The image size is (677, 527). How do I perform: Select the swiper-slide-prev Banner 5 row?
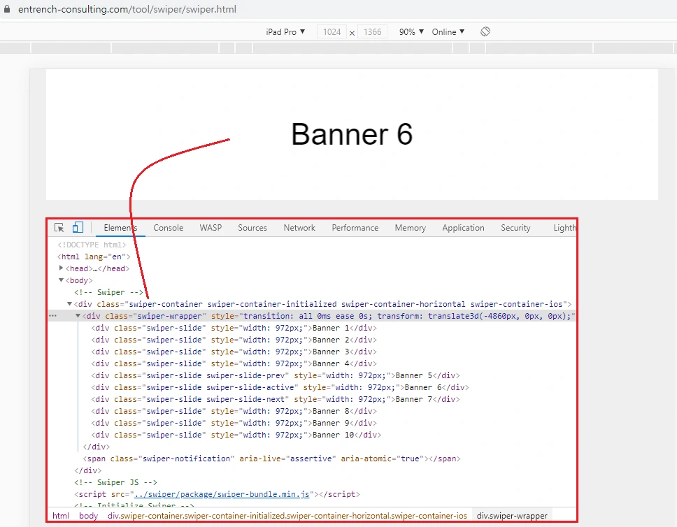pos(276,375)
